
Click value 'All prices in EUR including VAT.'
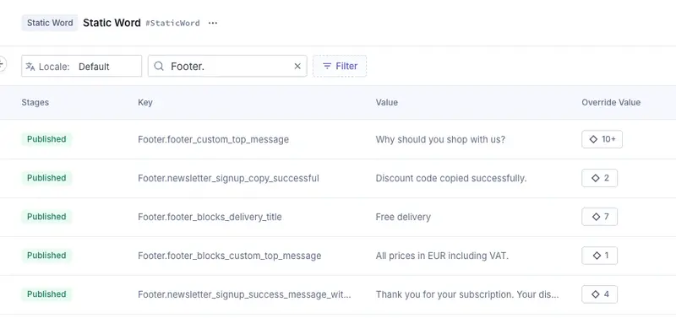point(442,256)
